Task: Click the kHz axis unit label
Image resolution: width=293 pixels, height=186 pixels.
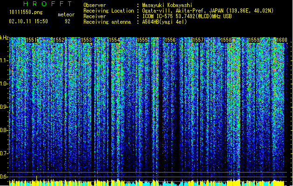Action: [4, 38]
